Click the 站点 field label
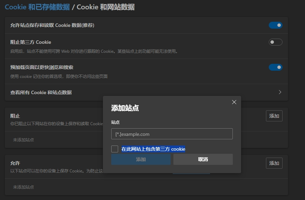This screenshot has height=200, width=305. tap(115, 122)
